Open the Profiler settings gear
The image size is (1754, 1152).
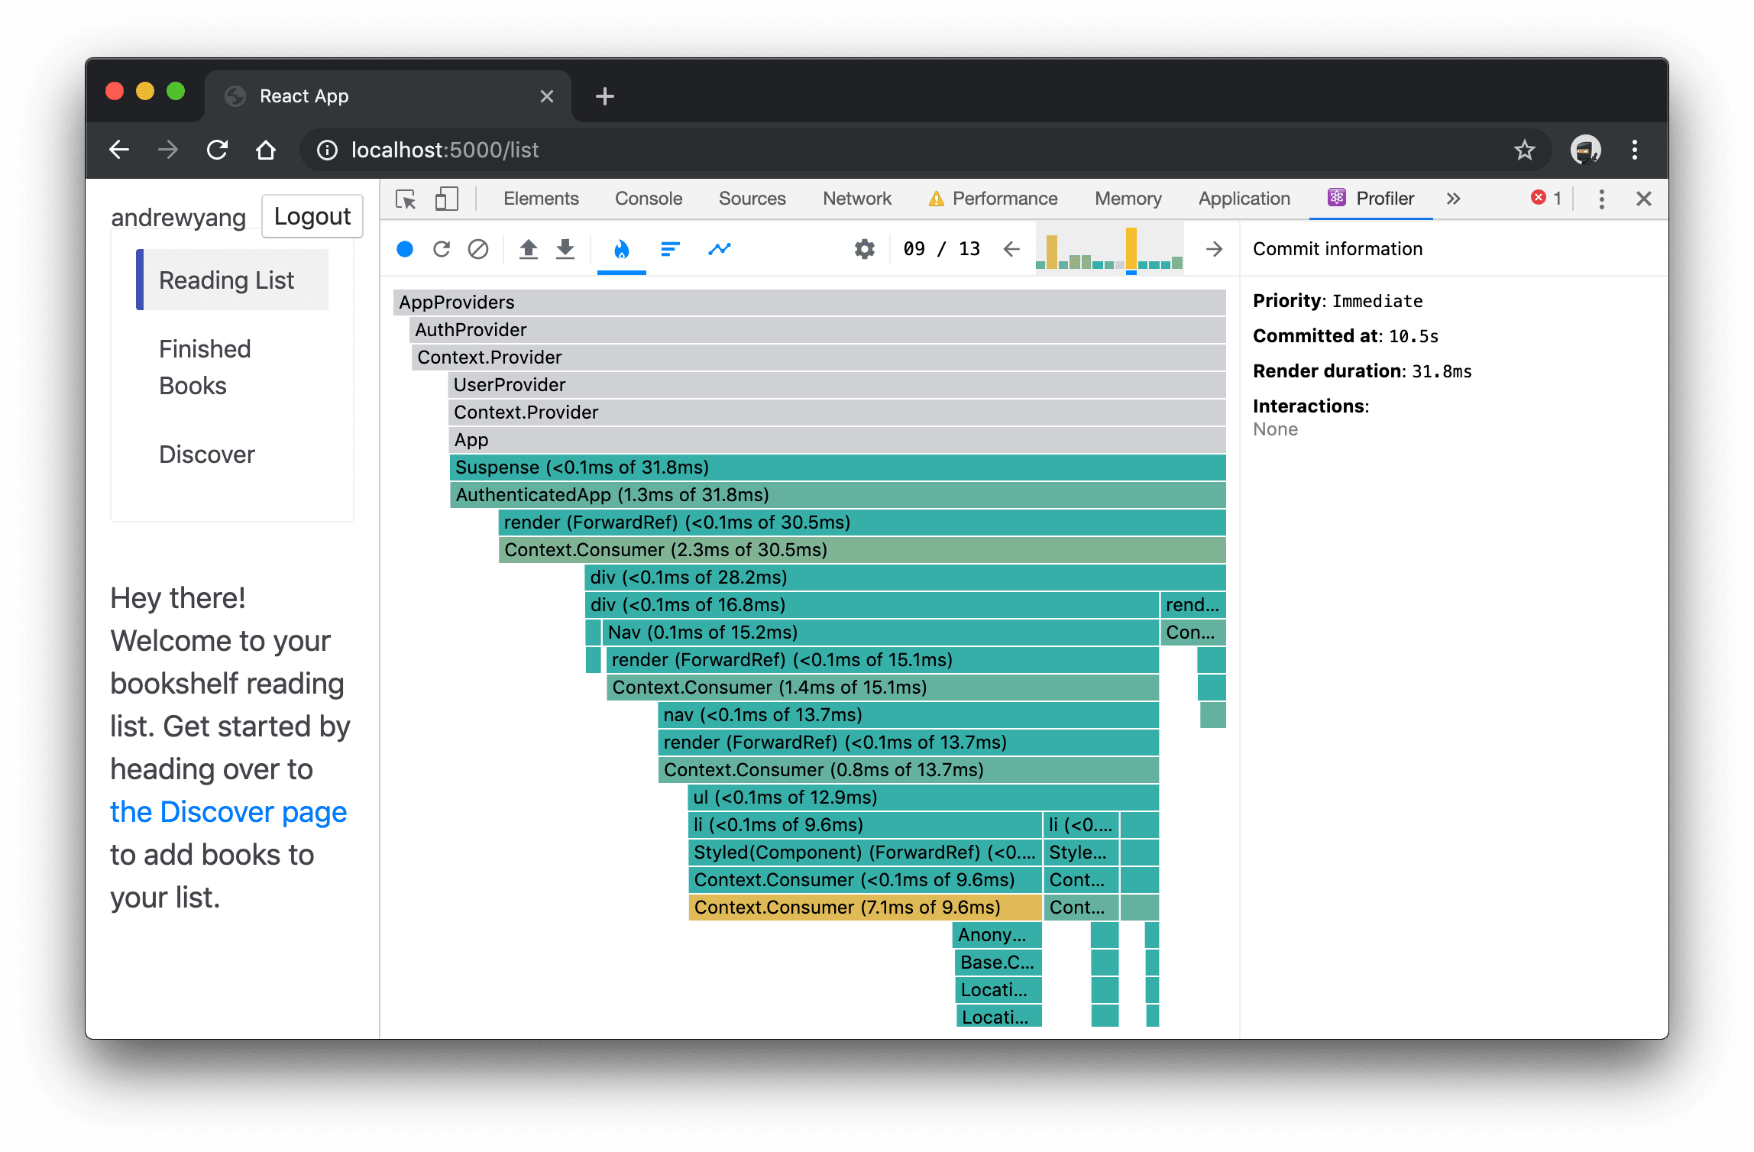(863, 248)
